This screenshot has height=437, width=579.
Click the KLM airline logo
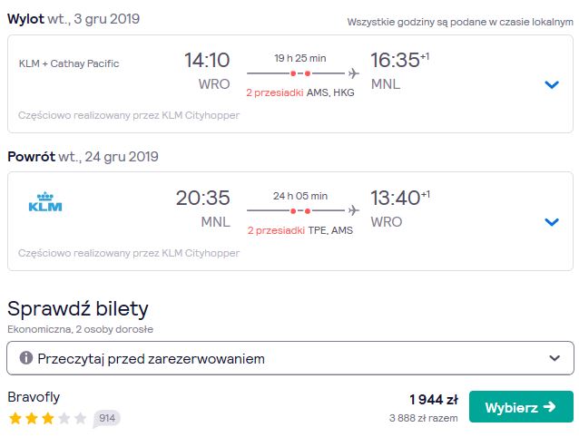45,201
